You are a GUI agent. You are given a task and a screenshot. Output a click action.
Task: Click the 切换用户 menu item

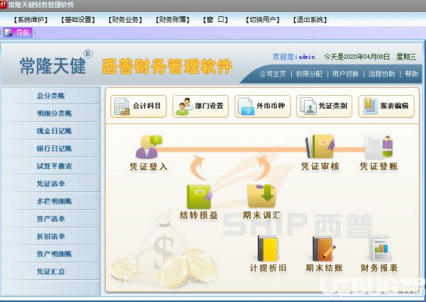tap(263, 20)
